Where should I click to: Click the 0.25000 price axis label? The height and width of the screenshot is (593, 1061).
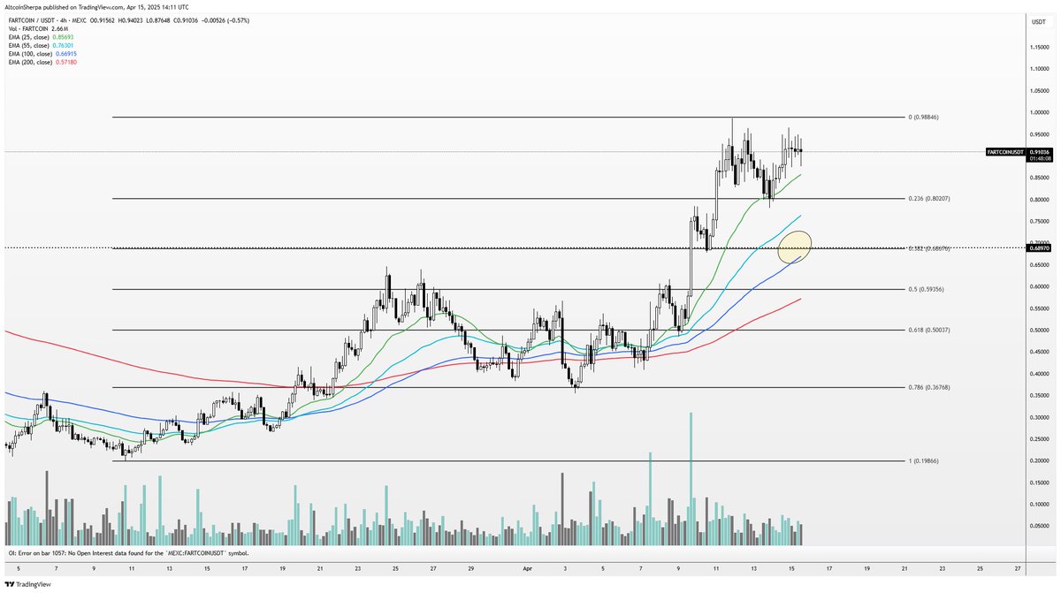pyautogui.click(x=1040, y=439)
